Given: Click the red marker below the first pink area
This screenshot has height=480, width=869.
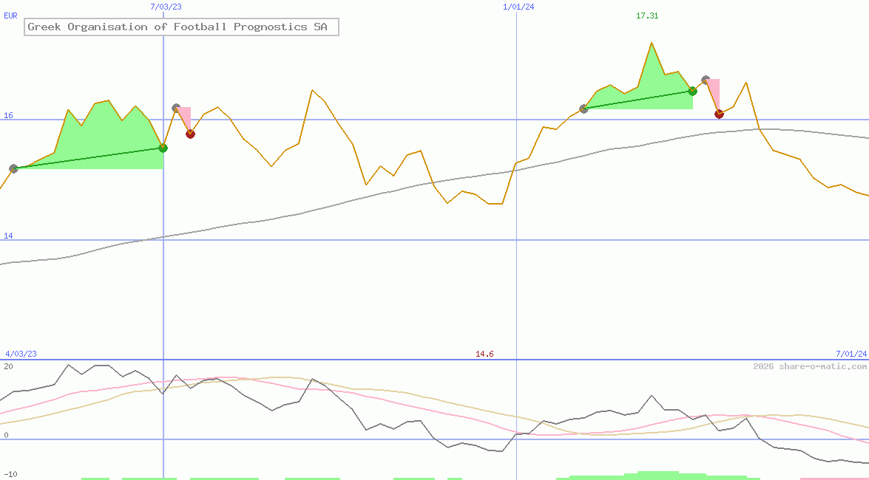Looking at the screenshot, I should 190,134.
